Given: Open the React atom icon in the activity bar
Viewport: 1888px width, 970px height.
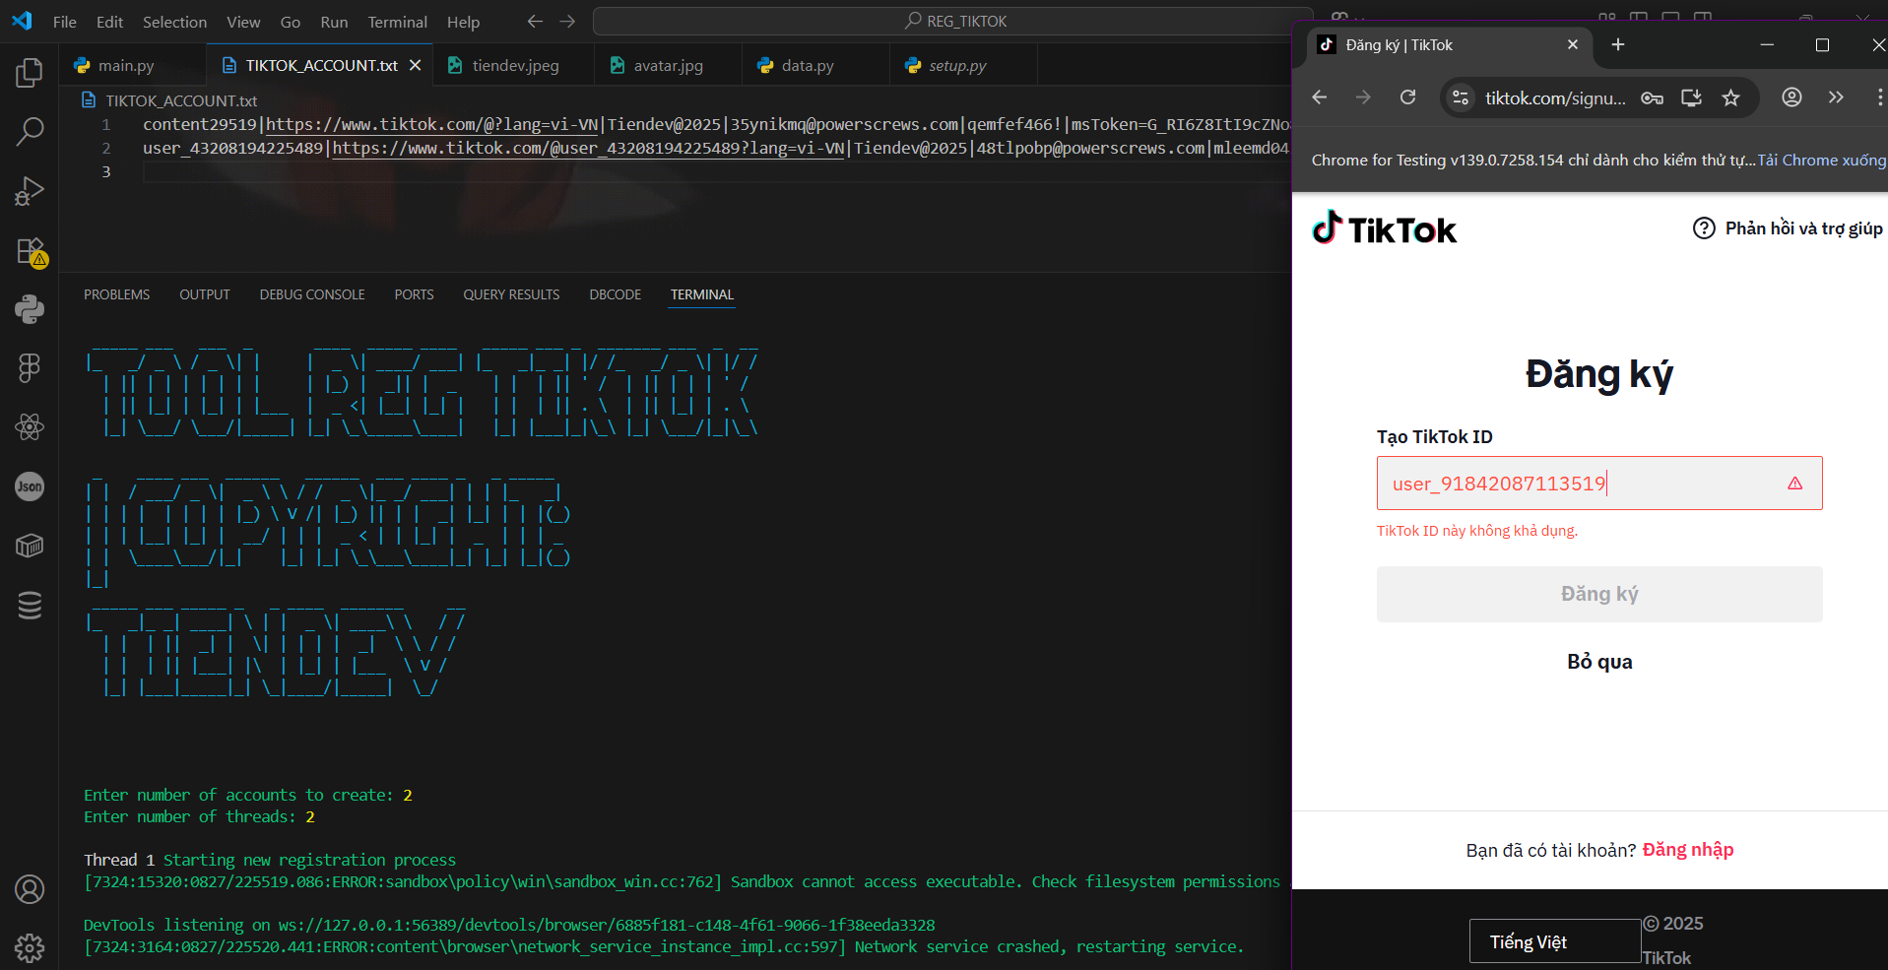Looking at the screenshot, I should tap(30, 427).
